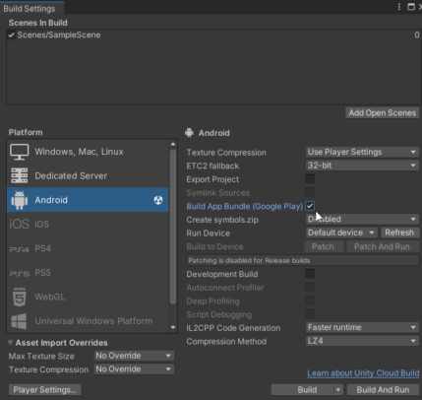Click the Unity badge on the Android row
This screenshot has width=422, height=400.
click(x=158, y=200)
